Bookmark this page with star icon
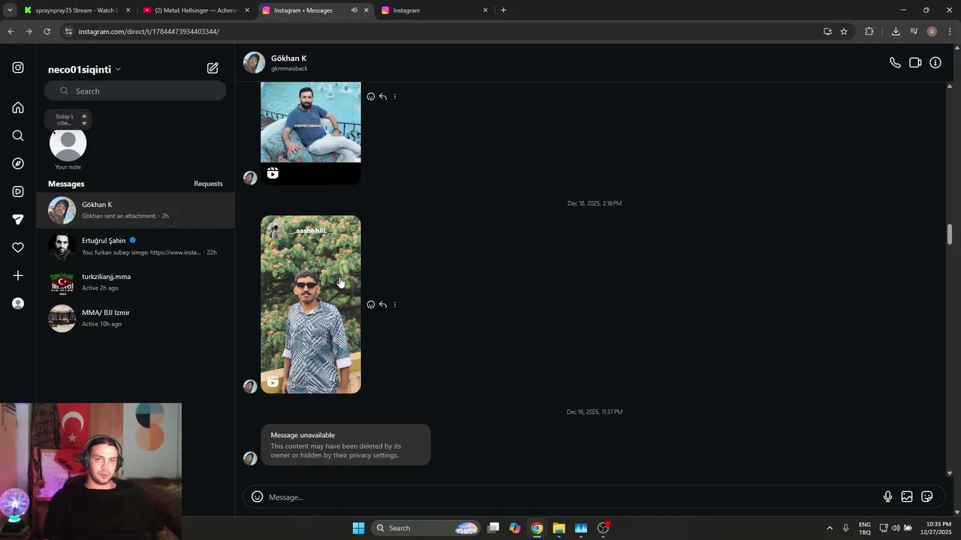 844,31
